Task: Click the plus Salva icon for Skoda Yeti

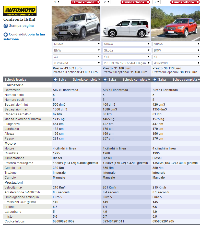Action: tap(105, 80)
